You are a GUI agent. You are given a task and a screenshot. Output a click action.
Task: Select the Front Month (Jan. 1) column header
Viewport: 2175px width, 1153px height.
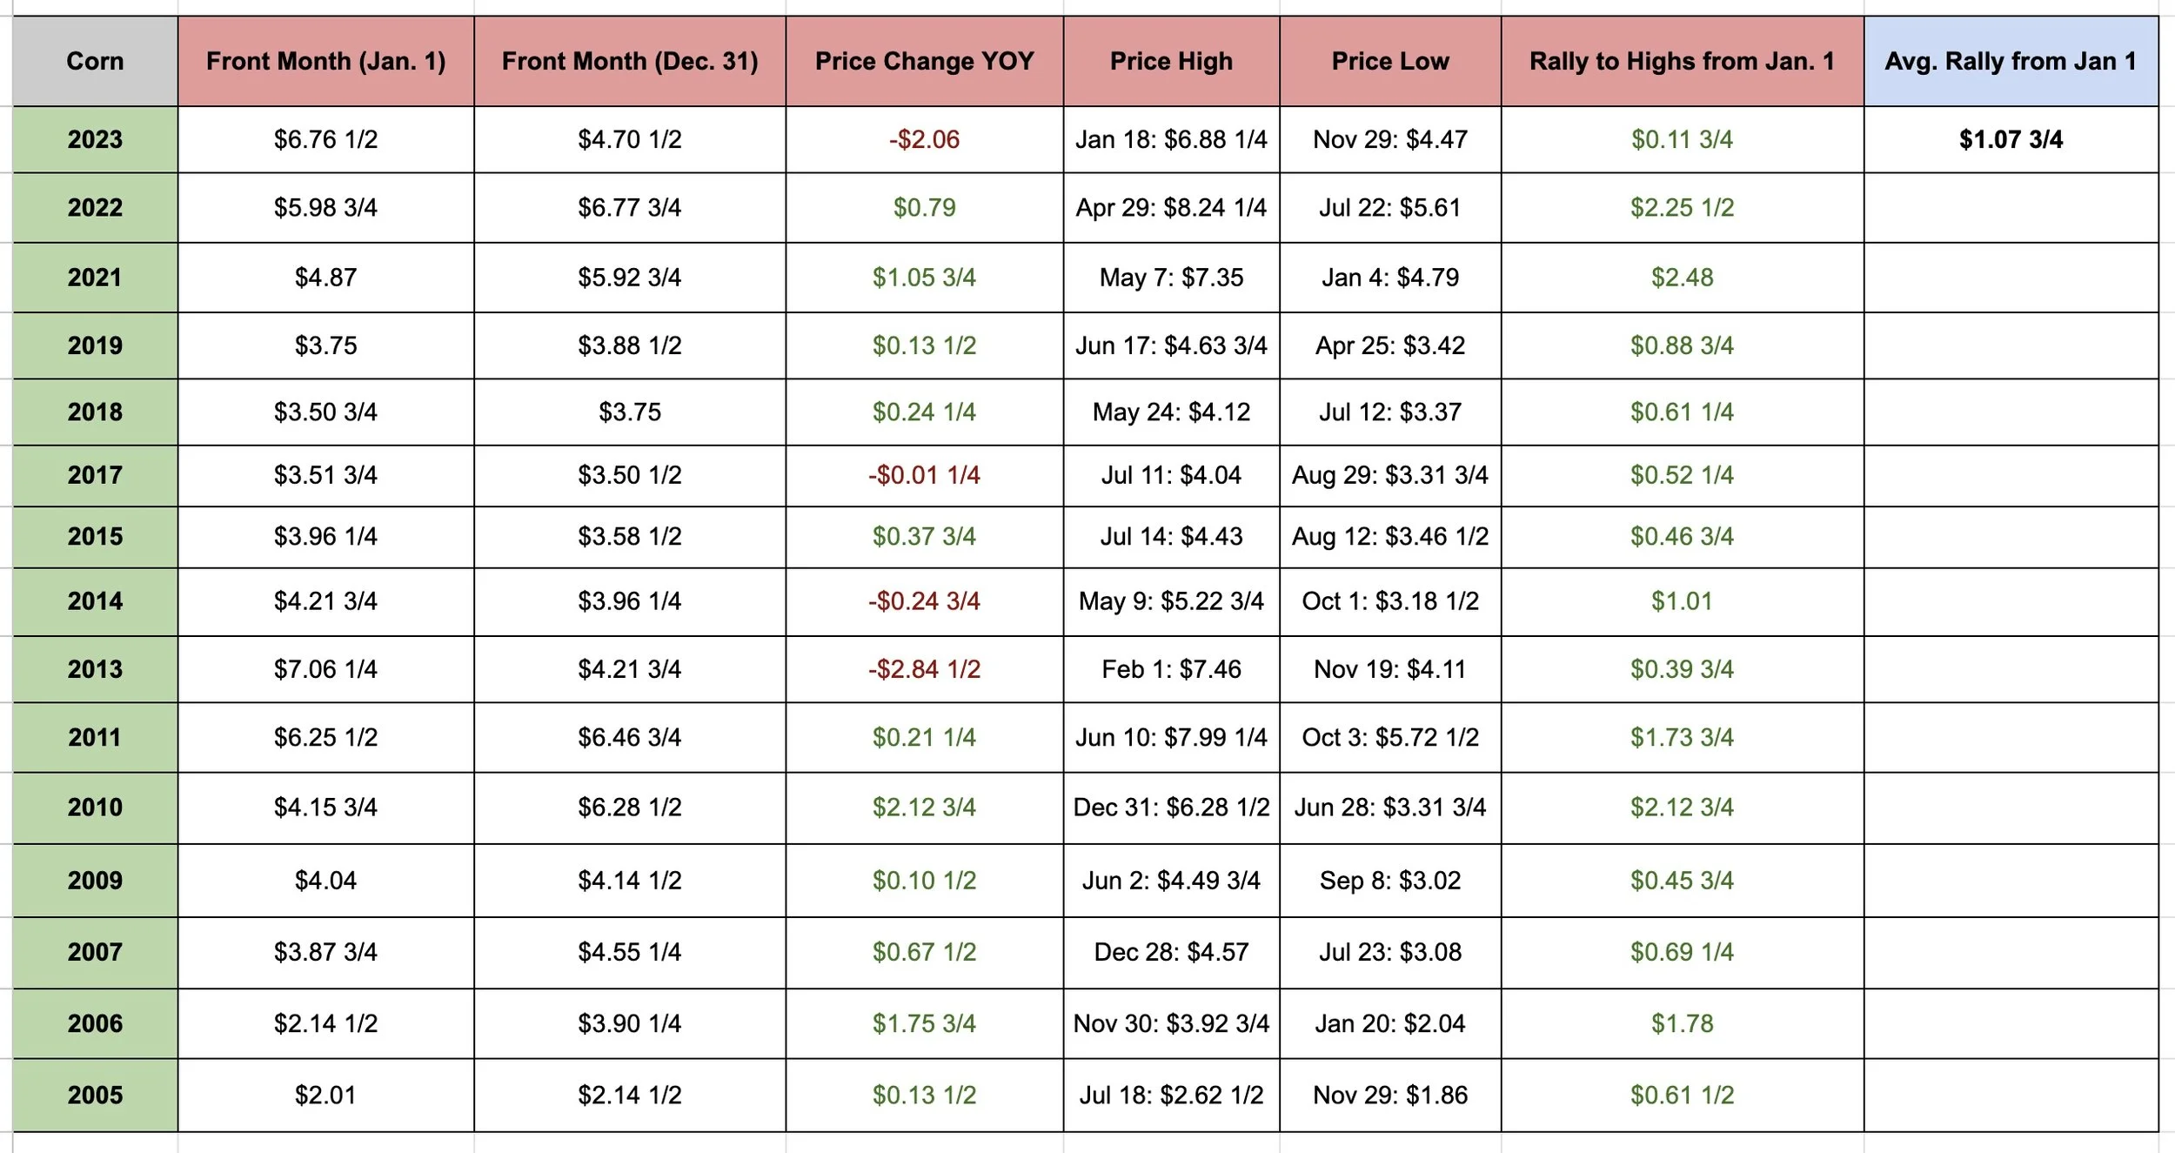[325, 61]
